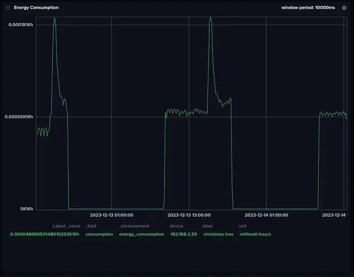
Task: Click the Latest _value column header
Action: 66,226
